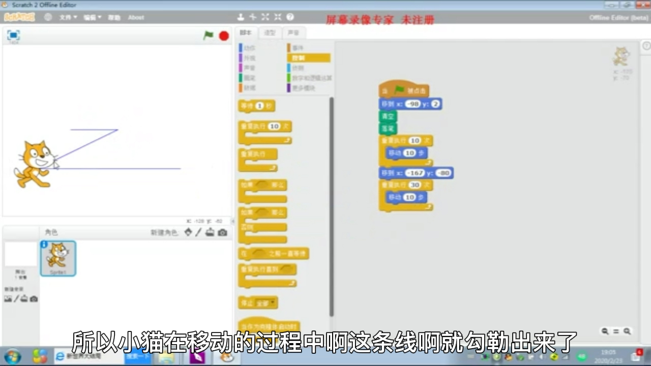Select the scissors delete tool
This screenshot has width=651, height=366.
253,17
